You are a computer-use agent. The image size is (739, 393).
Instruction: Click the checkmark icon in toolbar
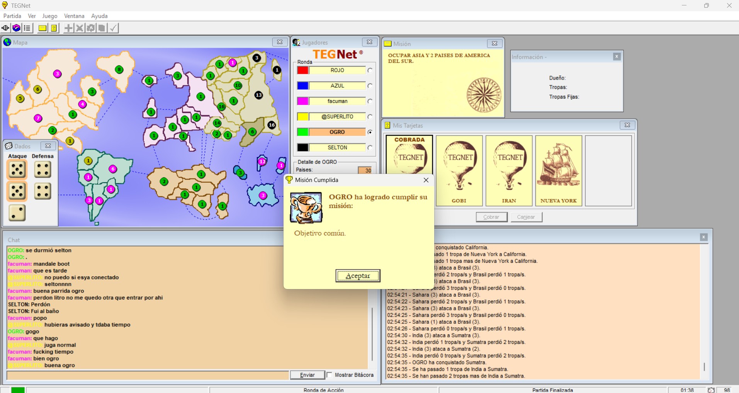pos(113,28)
